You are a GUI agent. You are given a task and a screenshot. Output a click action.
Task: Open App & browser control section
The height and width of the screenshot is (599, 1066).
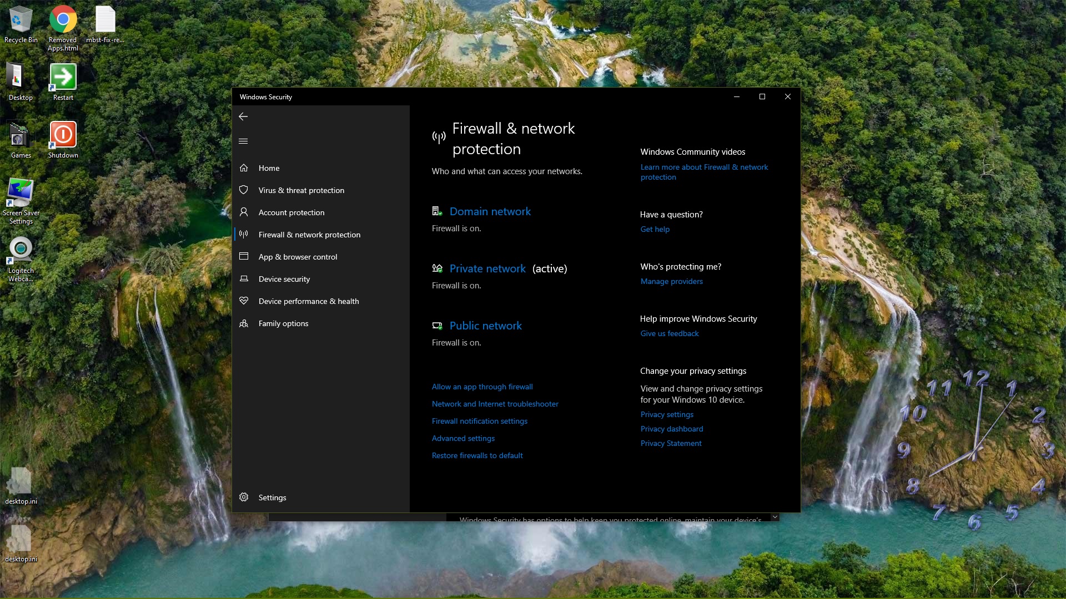coord(321,257)
